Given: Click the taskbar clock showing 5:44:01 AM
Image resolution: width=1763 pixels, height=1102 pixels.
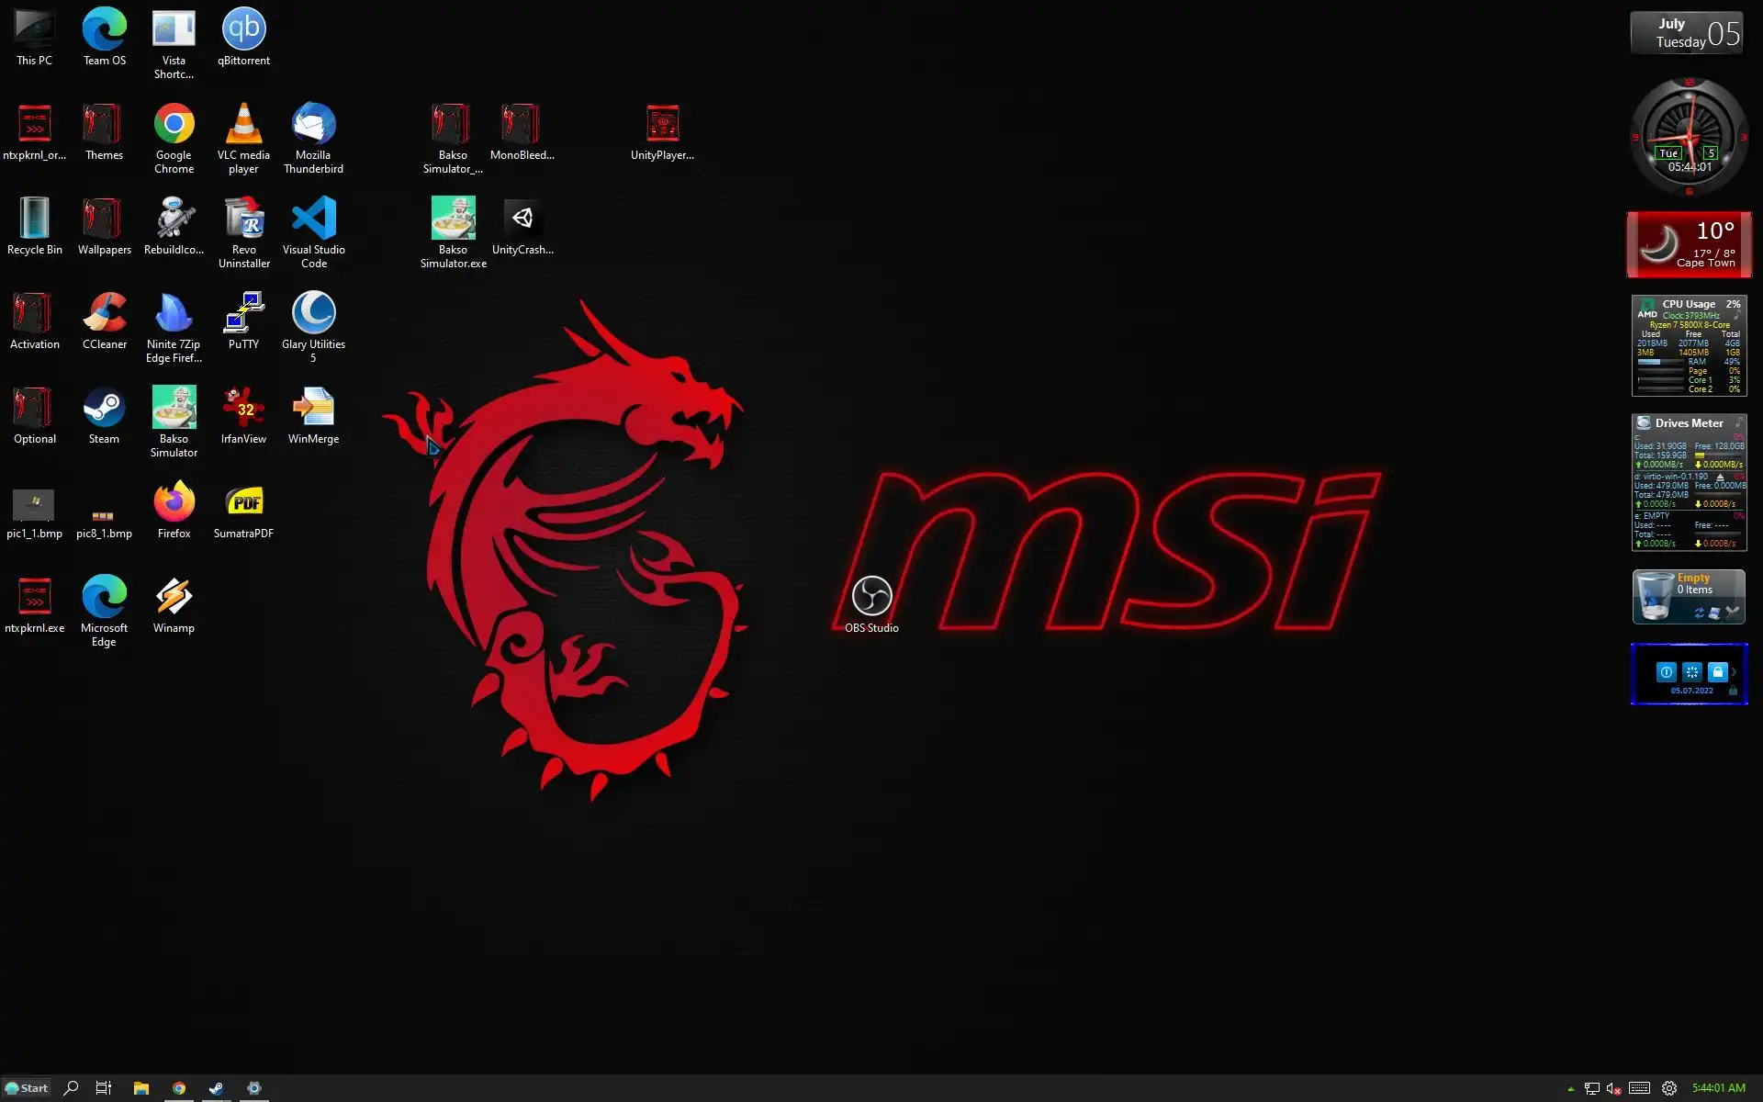Looking at the screenshot, I should pos(1718,1088).
